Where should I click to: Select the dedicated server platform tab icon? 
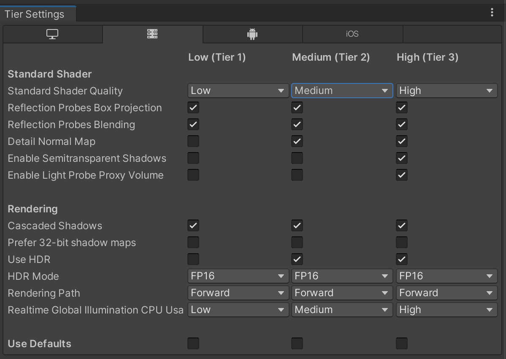(x=152, y=34)
